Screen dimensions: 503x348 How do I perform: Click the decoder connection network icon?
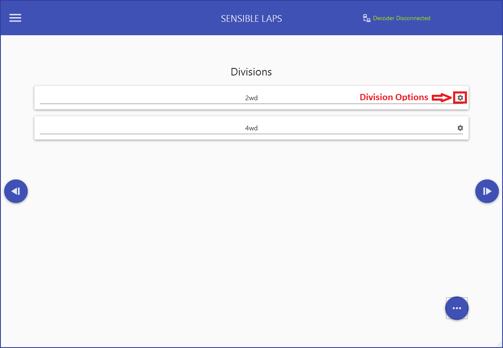(x=367, y=18)
